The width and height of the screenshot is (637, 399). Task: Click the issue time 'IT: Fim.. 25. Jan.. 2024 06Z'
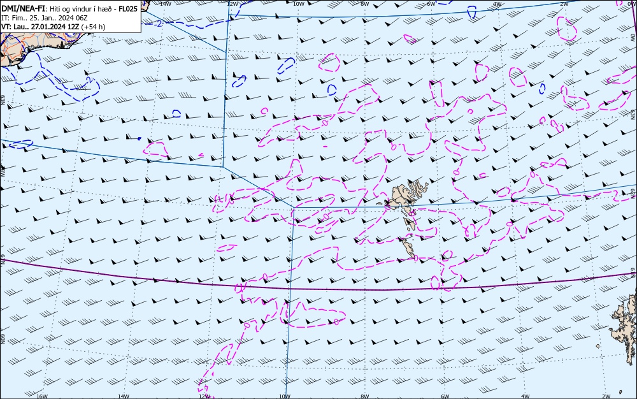(x=45, y=18)
